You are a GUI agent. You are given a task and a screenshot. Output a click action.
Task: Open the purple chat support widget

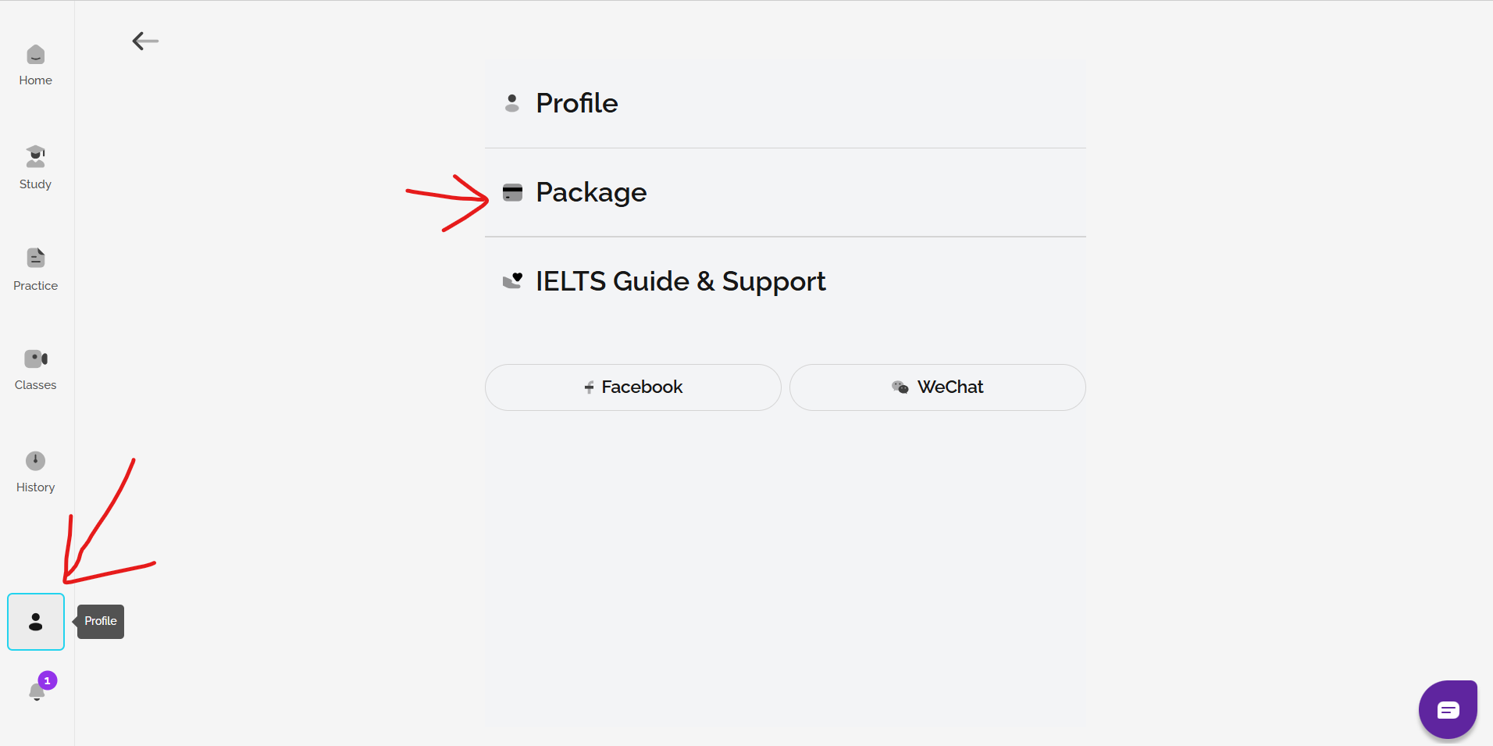point(1448,709)
